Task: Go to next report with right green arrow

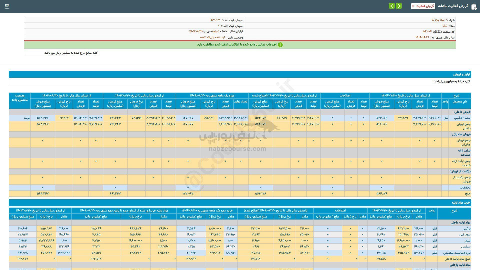Action: 399,6
